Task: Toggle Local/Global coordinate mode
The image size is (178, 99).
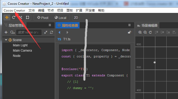Action: (60, 18)
